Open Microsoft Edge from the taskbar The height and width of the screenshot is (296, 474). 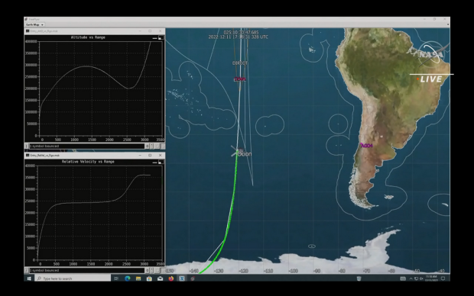(x=127, y=278)
